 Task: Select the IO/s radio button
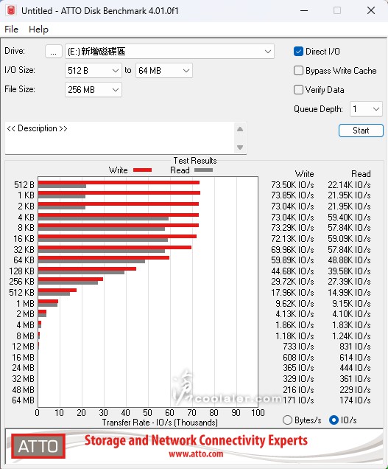point(334,420)
